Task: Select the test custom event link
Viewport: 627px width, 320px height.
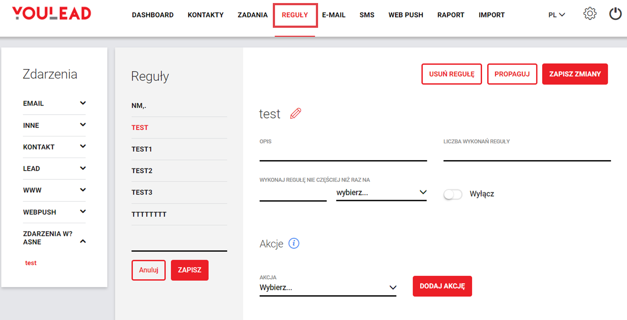Action: (31, 263)
